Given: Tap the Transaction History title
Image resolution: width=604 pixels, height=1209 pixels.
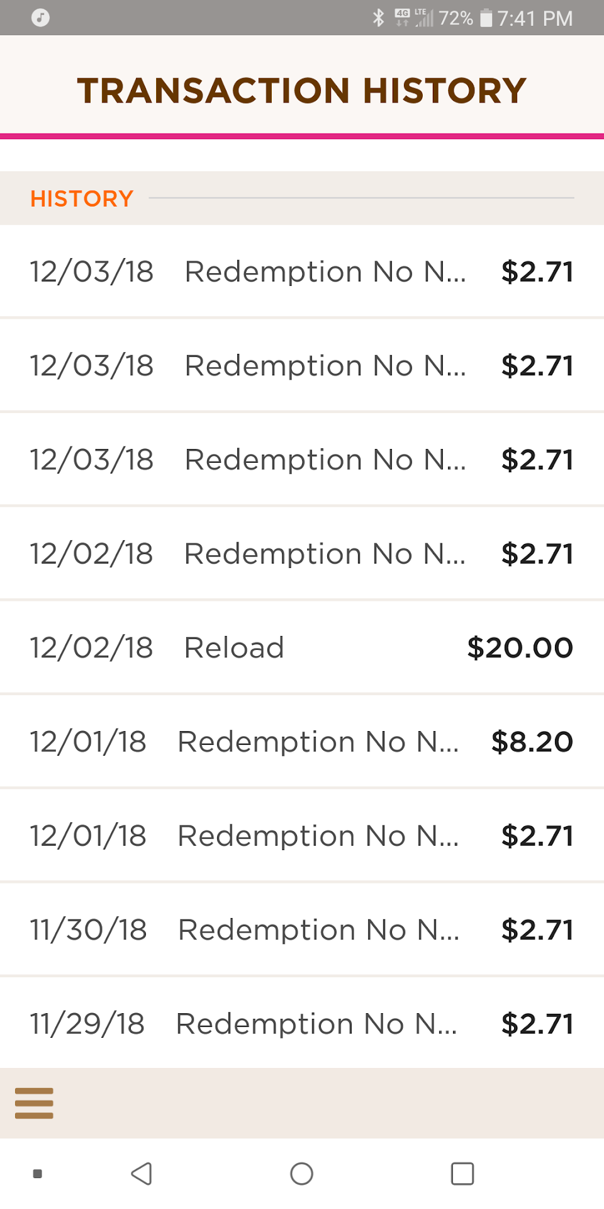Looking at the screenshot, I should click(302, 91).
